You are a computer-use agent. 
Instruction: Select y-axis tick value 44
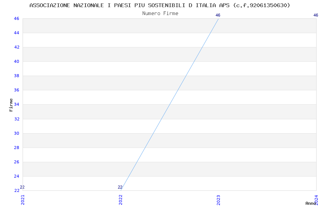pyautogui.click(x=17, y=33)
